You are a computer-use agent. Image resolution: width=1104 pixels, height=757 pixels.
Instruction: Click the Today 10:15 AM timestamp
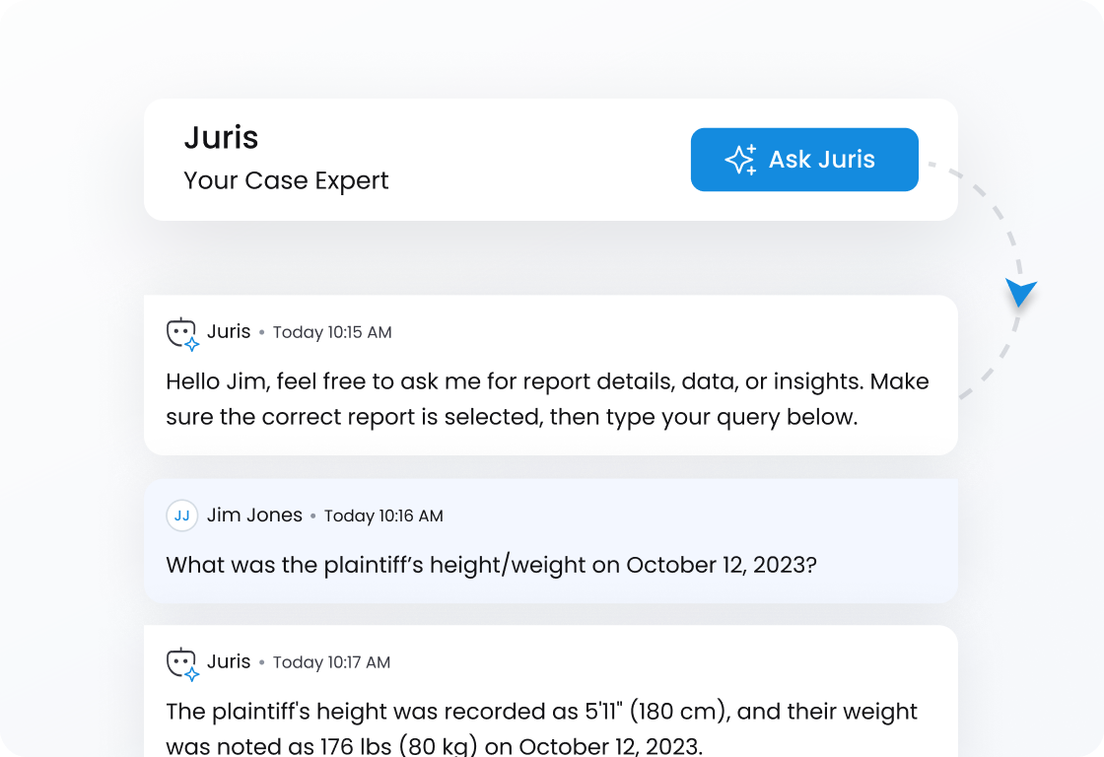click(332, 333)
